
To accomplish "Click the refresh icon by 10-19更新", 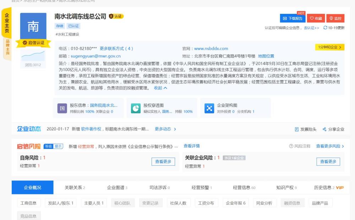I will click(x=325, y=28).
